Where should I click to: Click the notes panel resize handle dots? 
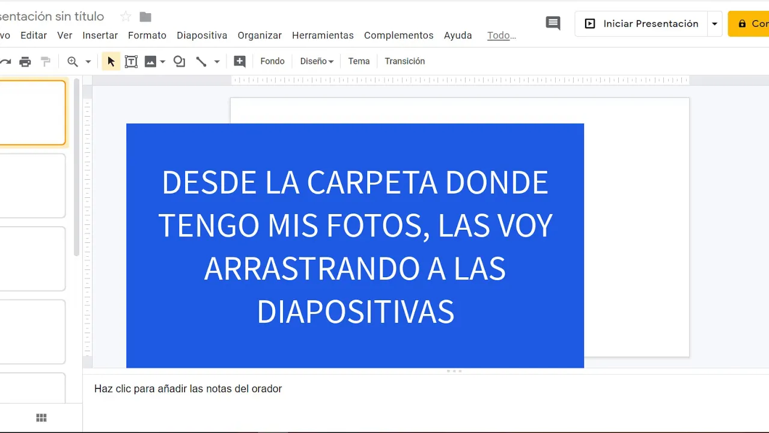coord(454,371)
